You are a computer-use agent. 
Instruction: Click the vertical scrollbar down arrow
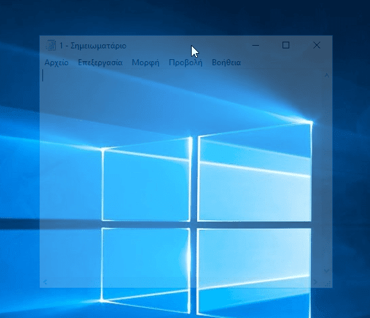click(x=326, y=271)
